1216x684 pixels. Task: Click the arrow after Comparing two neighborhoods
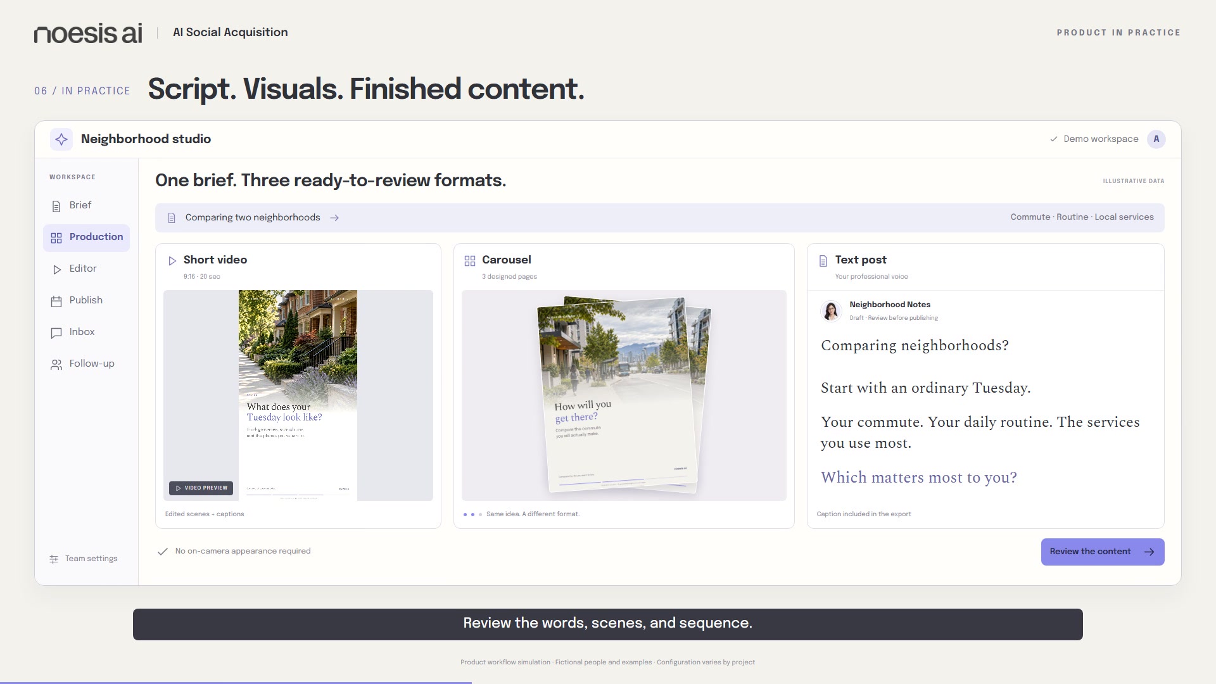tap(334, 218)
